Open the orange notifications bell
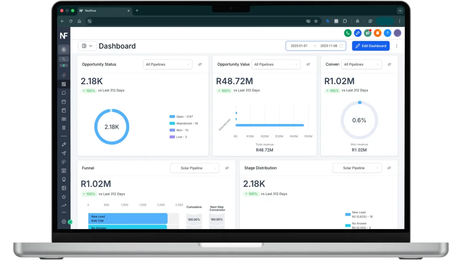462x260 pixels. pyautogui.click(x=378, y=33)
